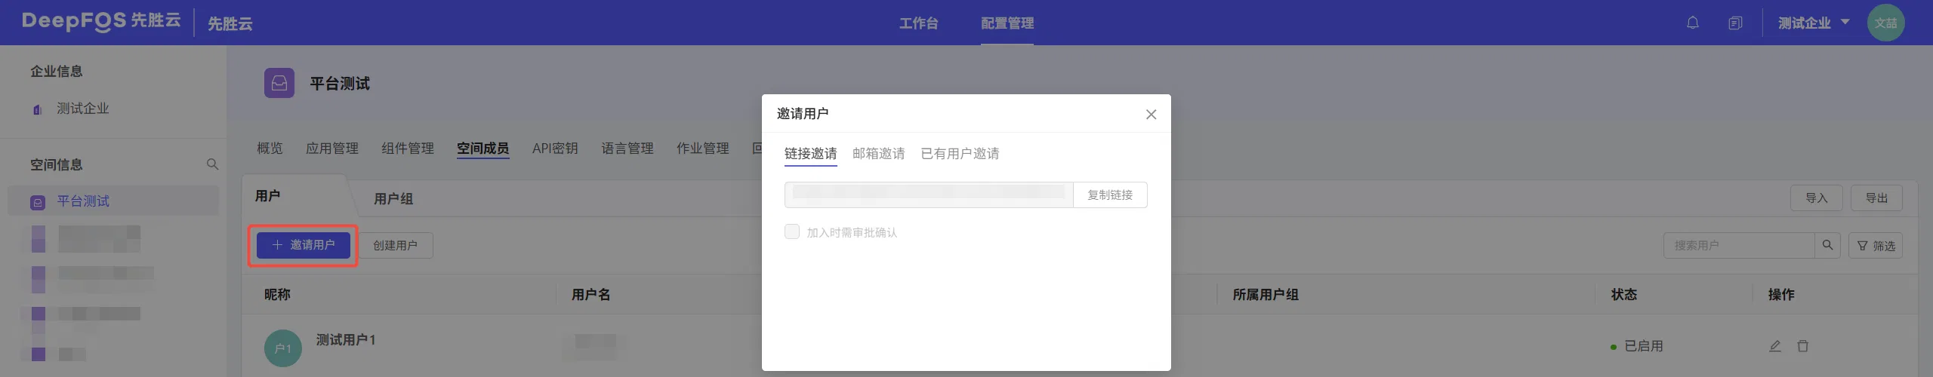This screenshot has height=377, width=1933.
Task: Click the 复制链接 button
Action: coord(1110,195)
